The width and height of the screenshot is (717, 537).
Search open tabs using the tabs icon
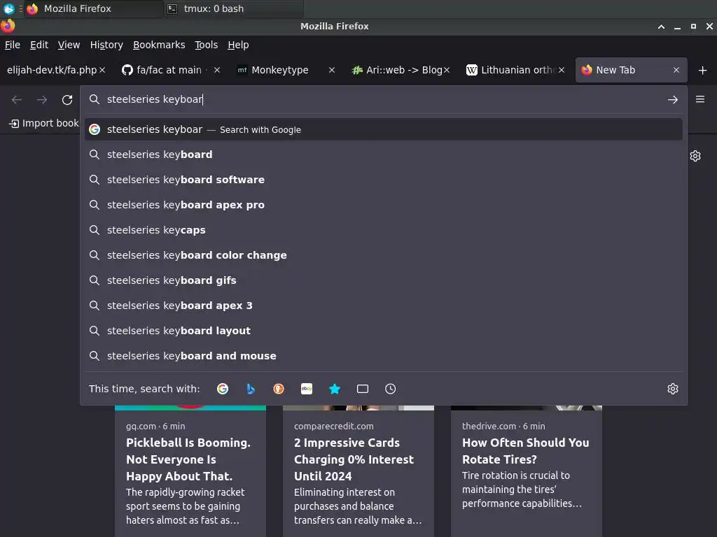(x=363, y=389)
